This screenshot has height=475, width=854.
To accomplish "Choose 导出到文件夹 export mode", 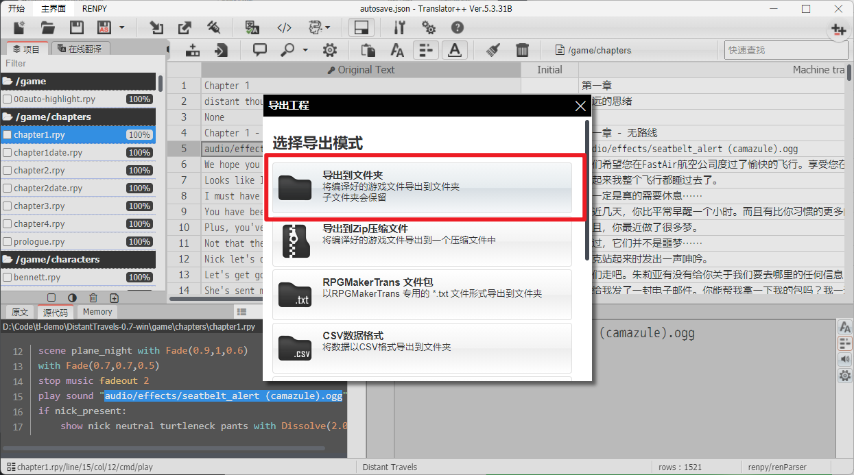I will pos(422,187).
